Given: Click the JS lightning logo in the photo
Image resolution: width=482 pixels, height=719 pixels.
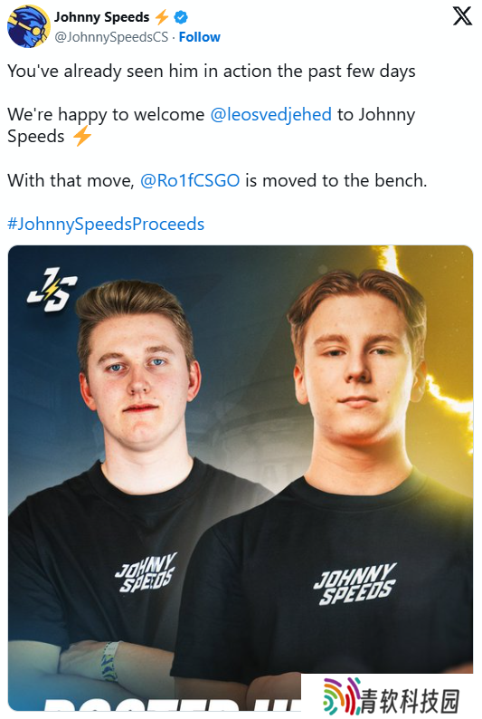Looking at the screenshot, I should (x=52, y=290).
